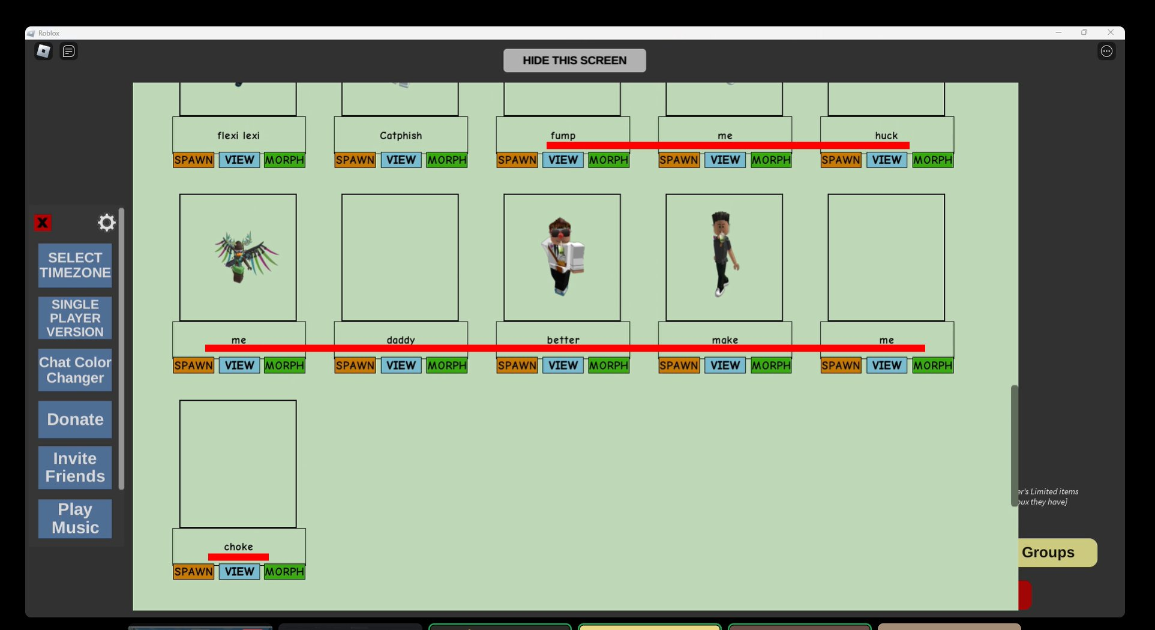Click the 'Catphish' outfit name label

[x=401, y=136]
